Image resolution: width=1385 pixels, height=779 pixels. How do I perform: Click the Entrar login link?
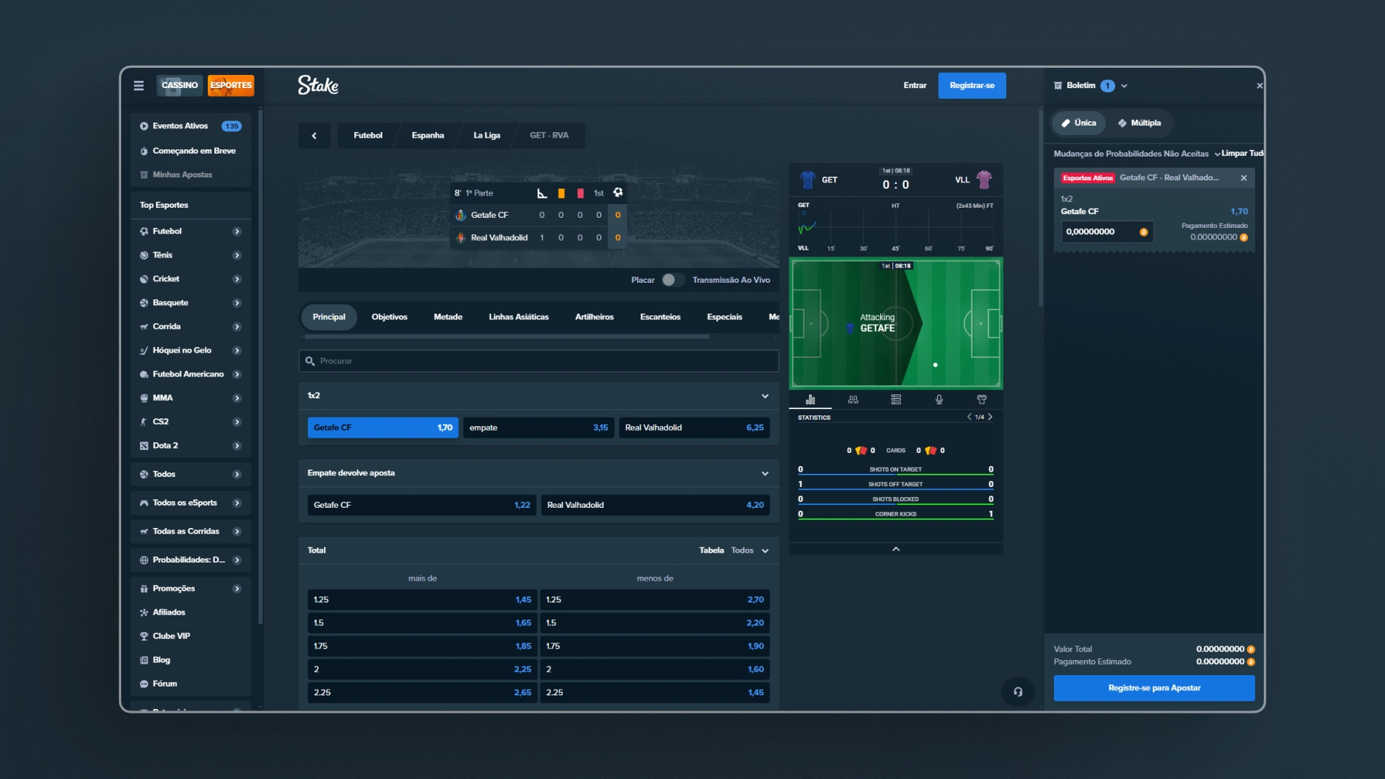point(915,86)
